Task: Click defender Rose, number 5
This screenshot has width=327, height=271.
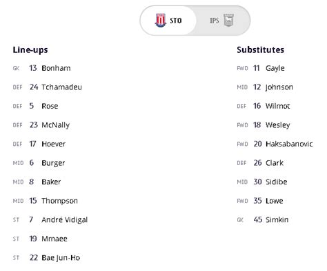Action: click(x=35, y=106)
